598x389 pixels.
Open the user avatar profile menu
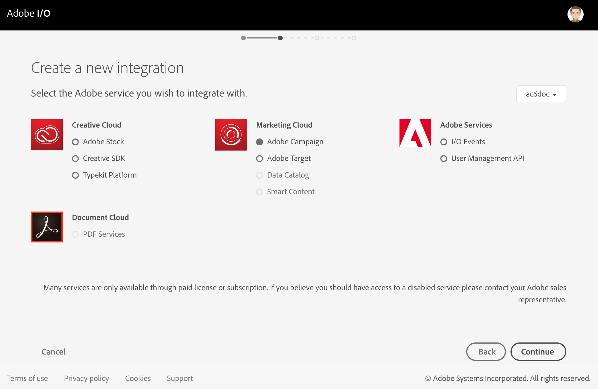tap(575, 14)
